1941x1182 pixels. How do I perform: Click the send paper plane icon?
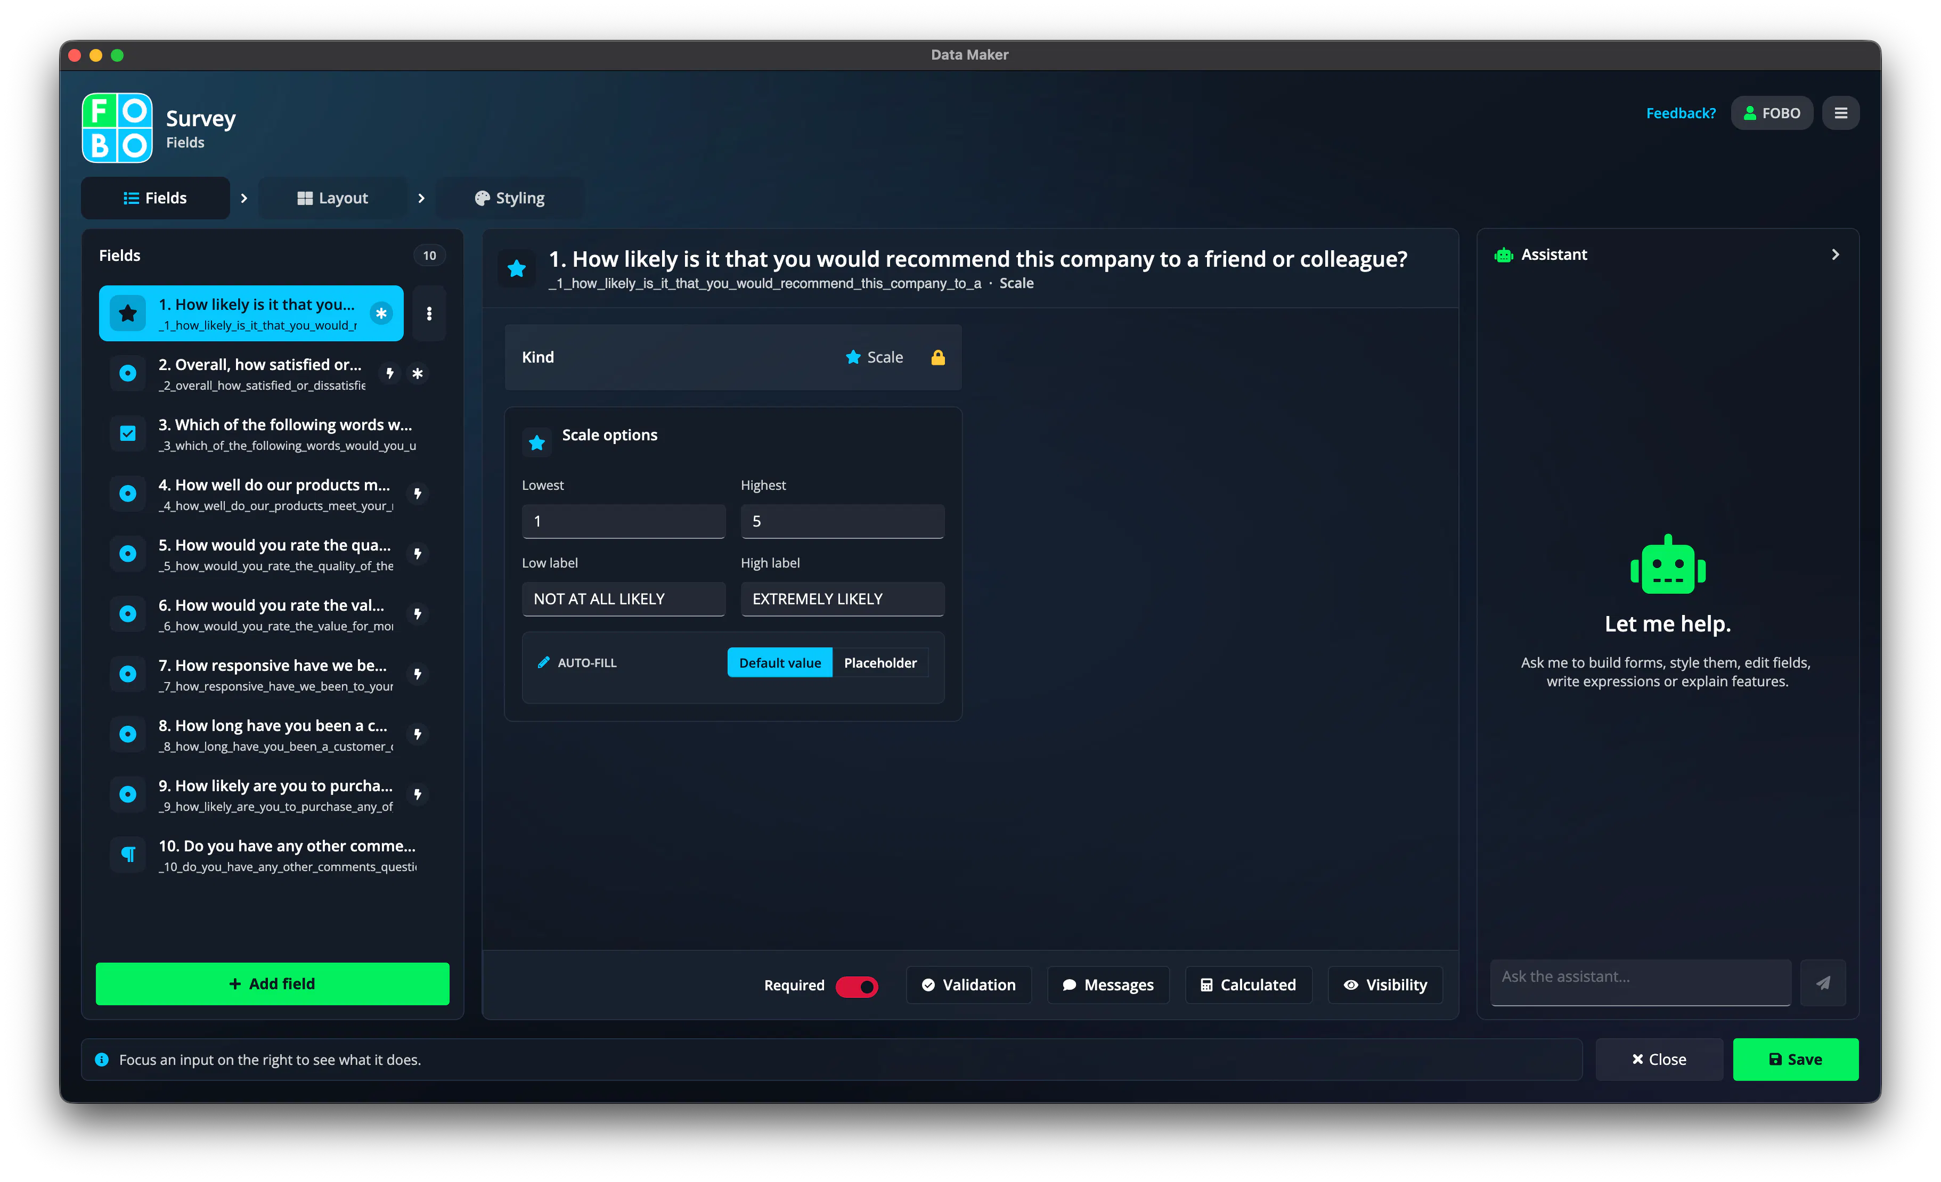click(1823, 983)
